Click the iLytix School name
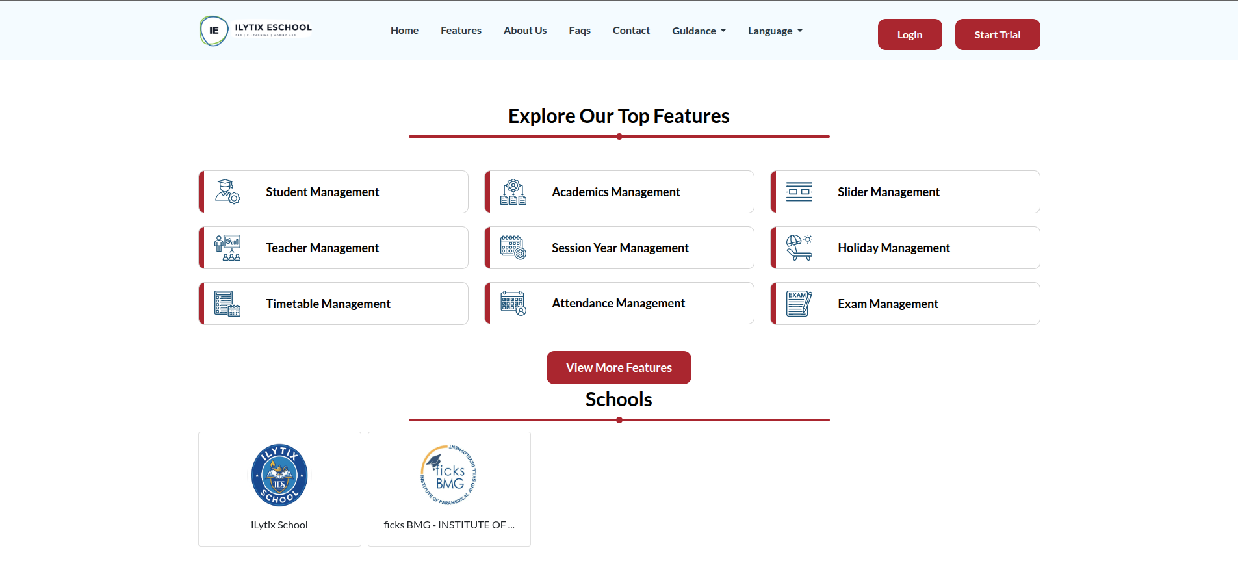 [279, 525]
